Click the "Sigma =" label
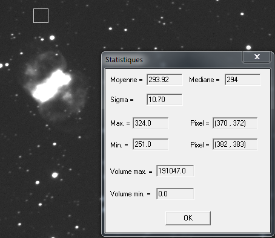Screen dimensions: 275x238 click(122, 100)
